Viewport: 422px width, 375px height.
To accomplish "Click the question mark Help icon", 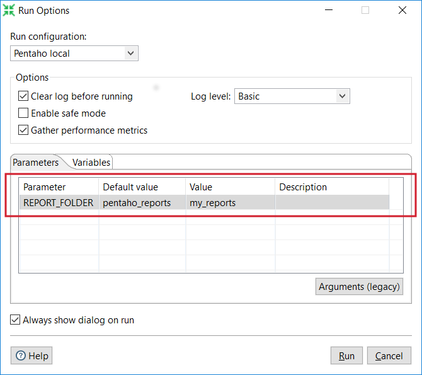I will [21, 355].
